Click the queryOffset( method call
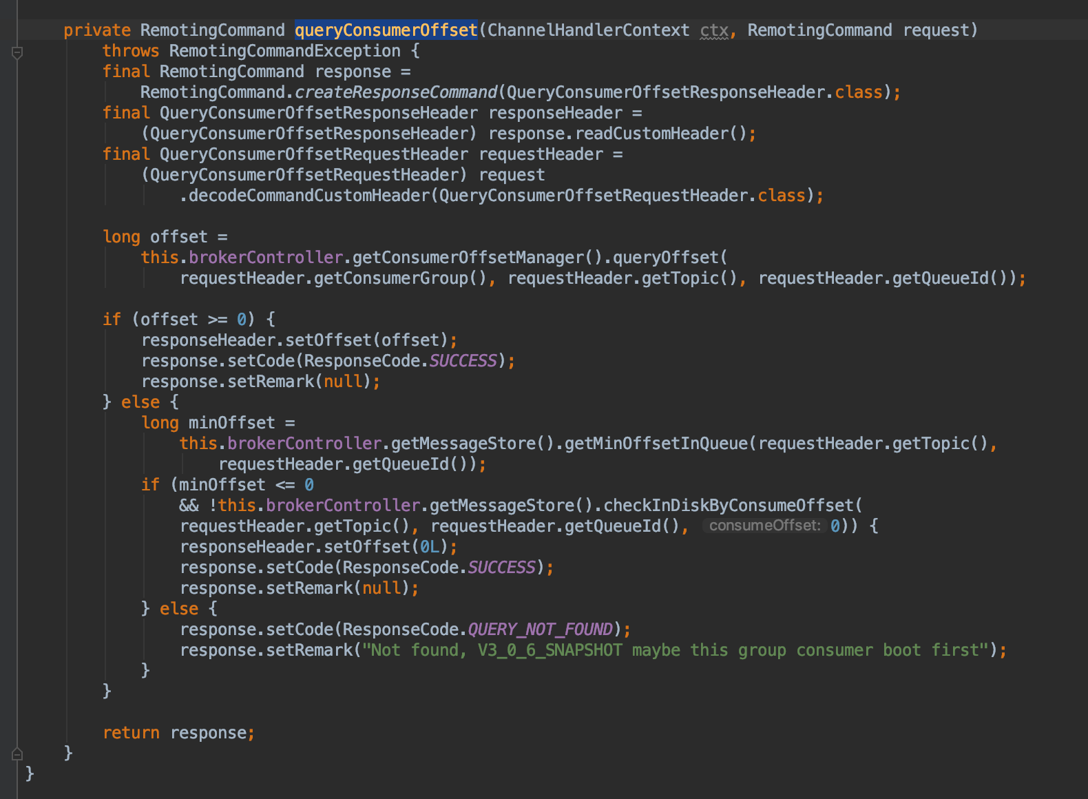 670,258
